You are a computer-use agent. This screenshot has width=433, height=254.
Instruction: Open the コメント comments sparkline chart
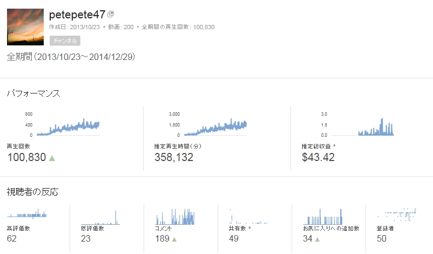pos(175,217)
